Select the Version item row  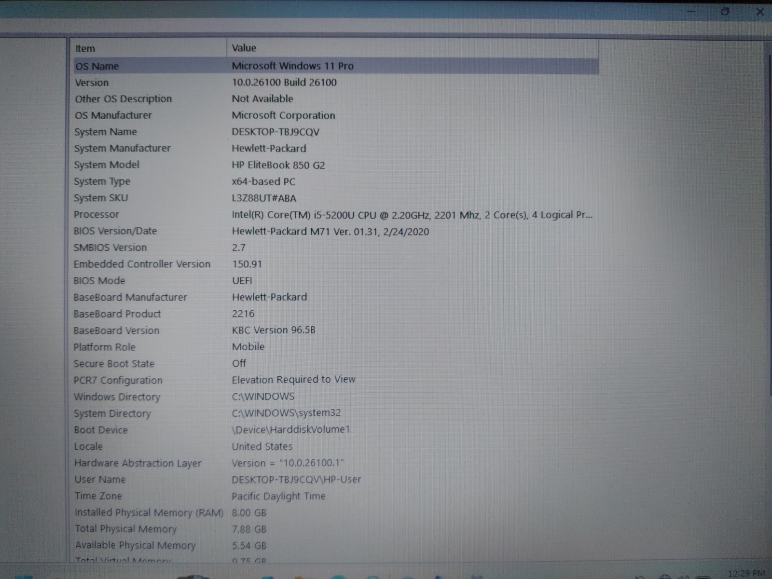(x=92, y=83)
